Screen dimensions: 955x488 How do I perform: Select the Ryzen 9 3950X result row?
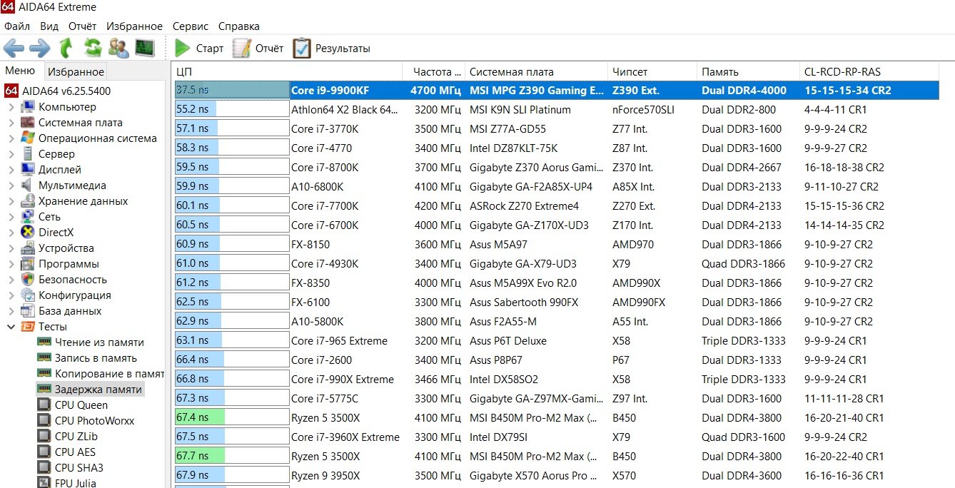[557, 476]
